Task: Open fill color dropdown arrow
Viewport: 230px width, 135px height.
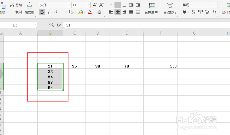Action: click(x=85, y=12)
